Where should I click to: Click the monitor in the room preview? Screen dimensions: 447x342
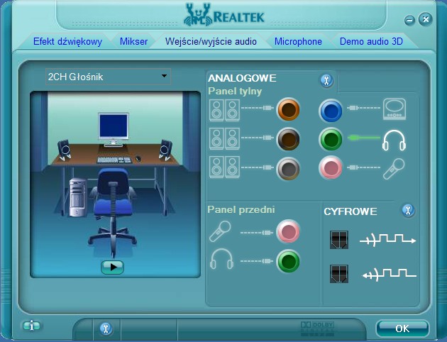click(x=114, y=129)
